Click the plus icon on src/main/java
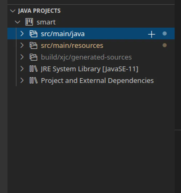This screenshot has width=181, height=193. [151, 34]
